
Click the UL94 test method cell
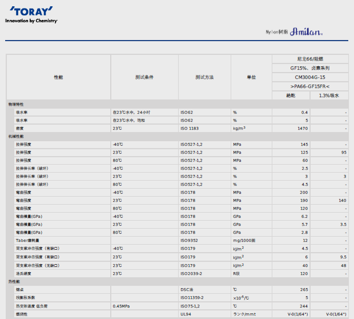tap(186, 314)
